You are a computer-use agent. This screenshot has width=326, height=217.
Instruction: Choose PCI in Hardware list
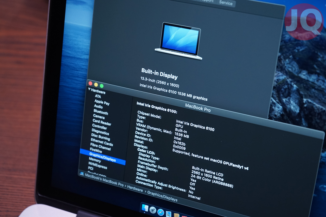click(90, 168)
